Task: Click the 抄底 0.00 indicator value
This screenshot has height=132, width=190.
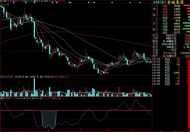Action: [56, 98]
